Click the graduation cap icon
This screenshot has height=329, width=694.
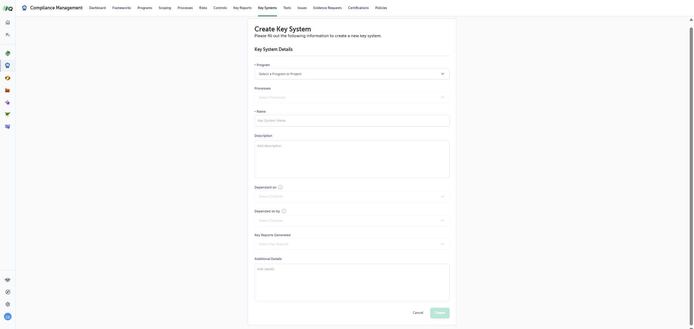click(8, 280)
